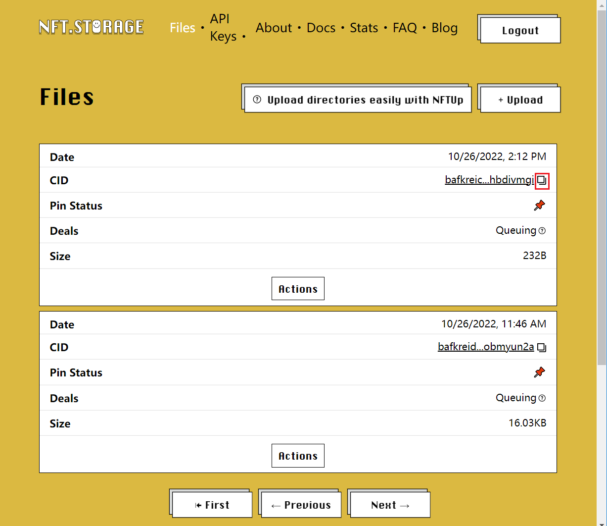Open Upload directories easily with NFTUp
This screenshot has width=607, height=526.
tap(358, 100)
